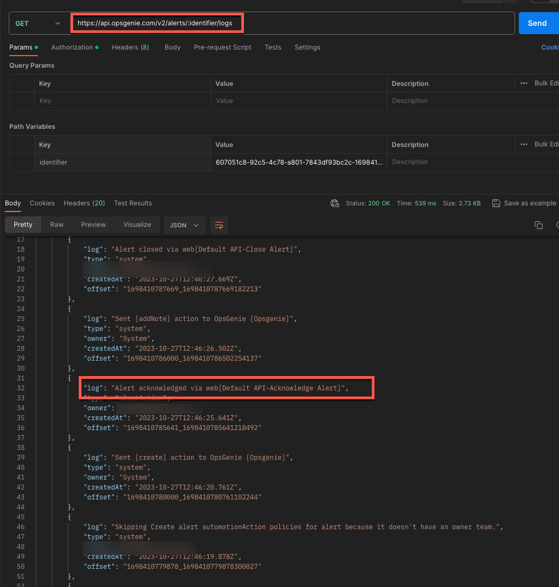Click the "Alert acknowledged via web" log line

pyautogui.click(x=216, y=388)
